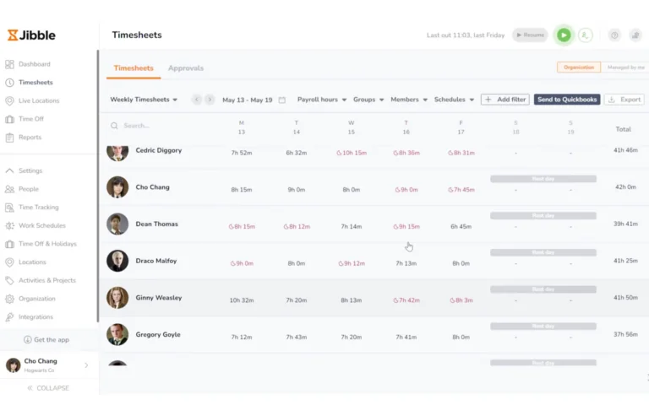Click Cedric Diggory's Wednesday 10h 15m entry
The height and width of the screenshot is (405, 649).
click(x=352, y=153)
